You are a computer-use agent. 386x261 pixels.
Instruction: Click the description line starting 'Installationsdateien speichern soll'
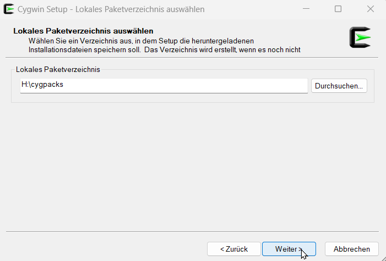click(x=164, y=50)
